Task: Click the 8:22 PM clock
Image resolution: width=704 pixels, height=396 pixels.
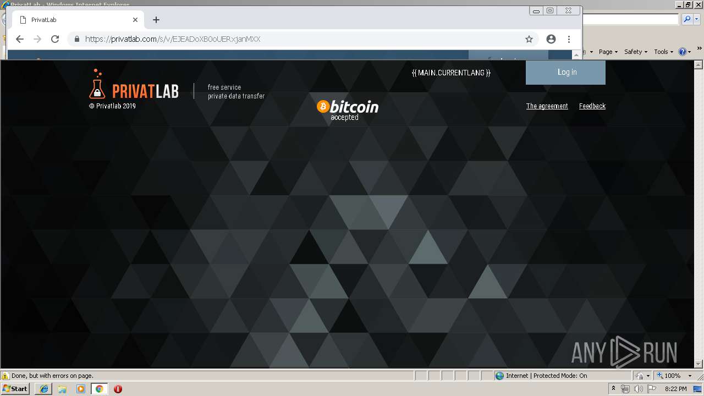Action: tap(675, 389)
